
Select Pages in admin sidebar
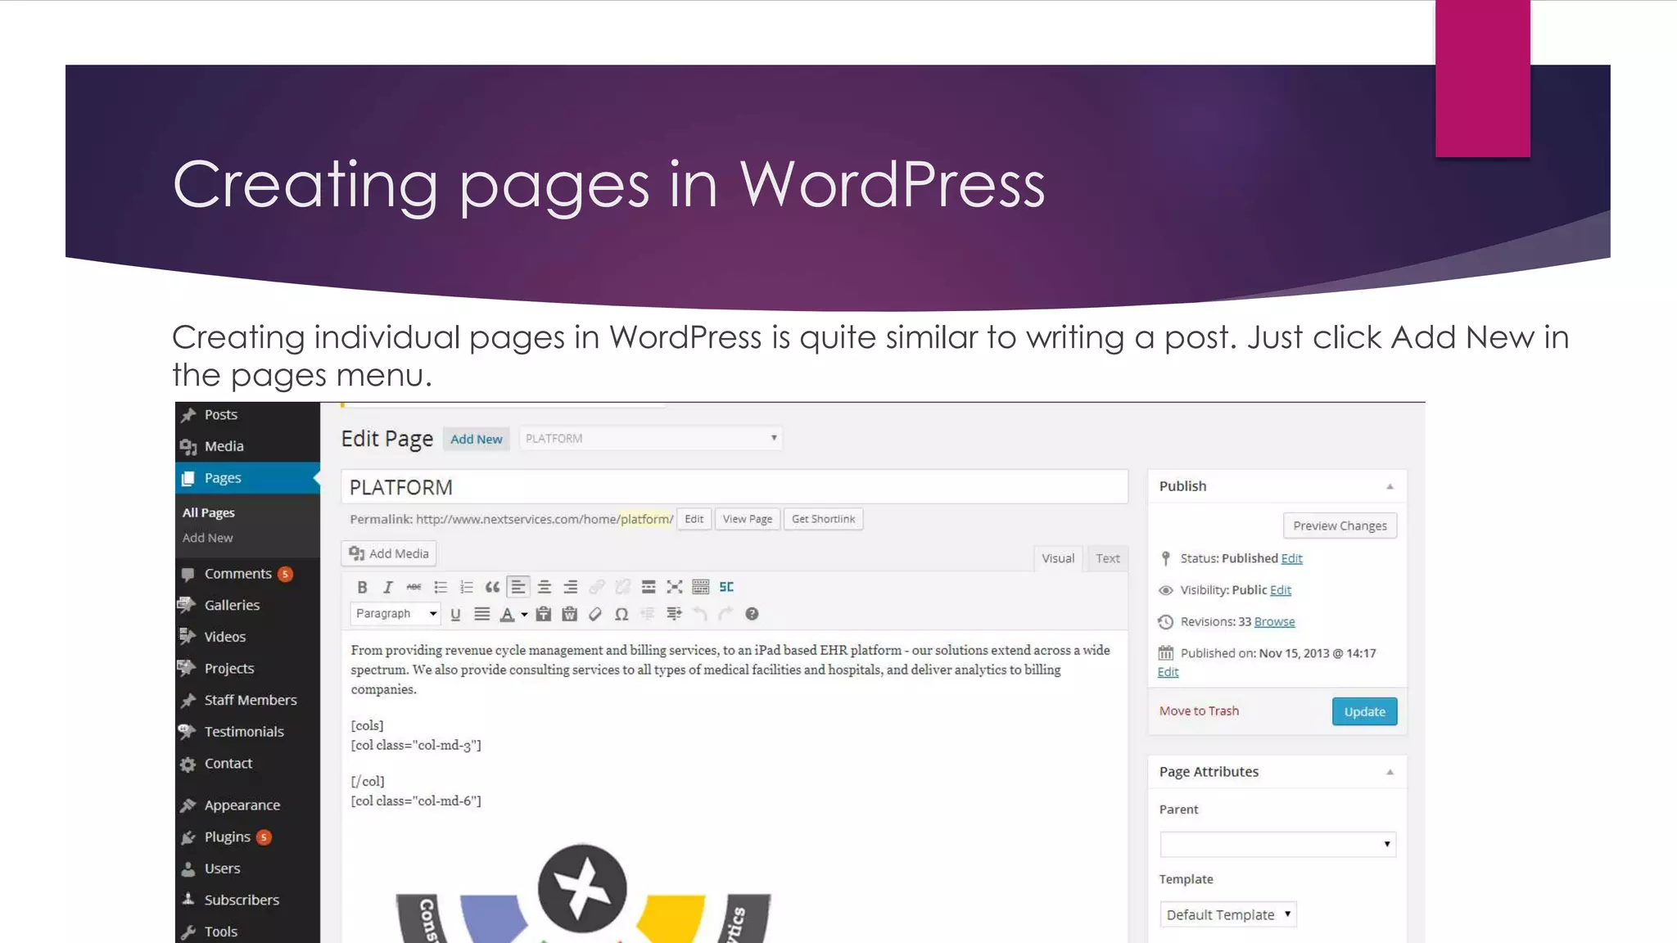coord(247,478)
